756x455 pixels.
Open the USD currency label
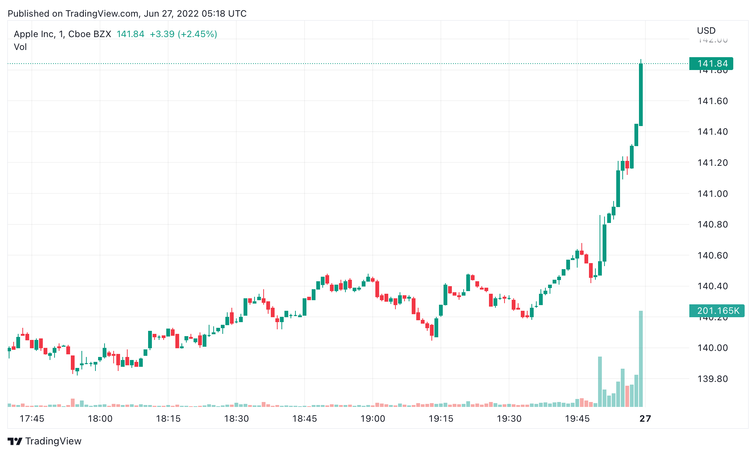(x=706, y=31)
